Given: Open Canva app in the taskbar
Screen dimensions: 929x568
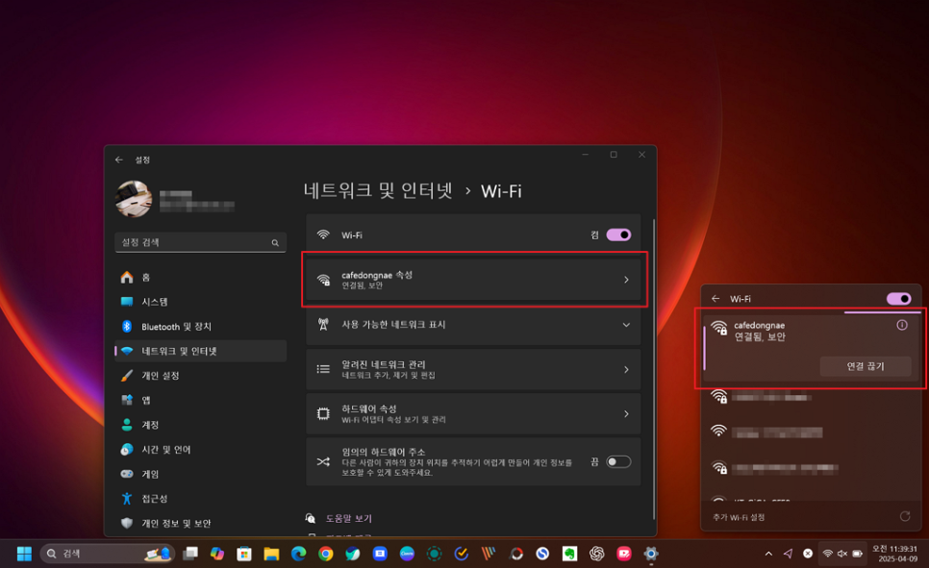Looking at the screenshot, I should (x=407, y=554).
